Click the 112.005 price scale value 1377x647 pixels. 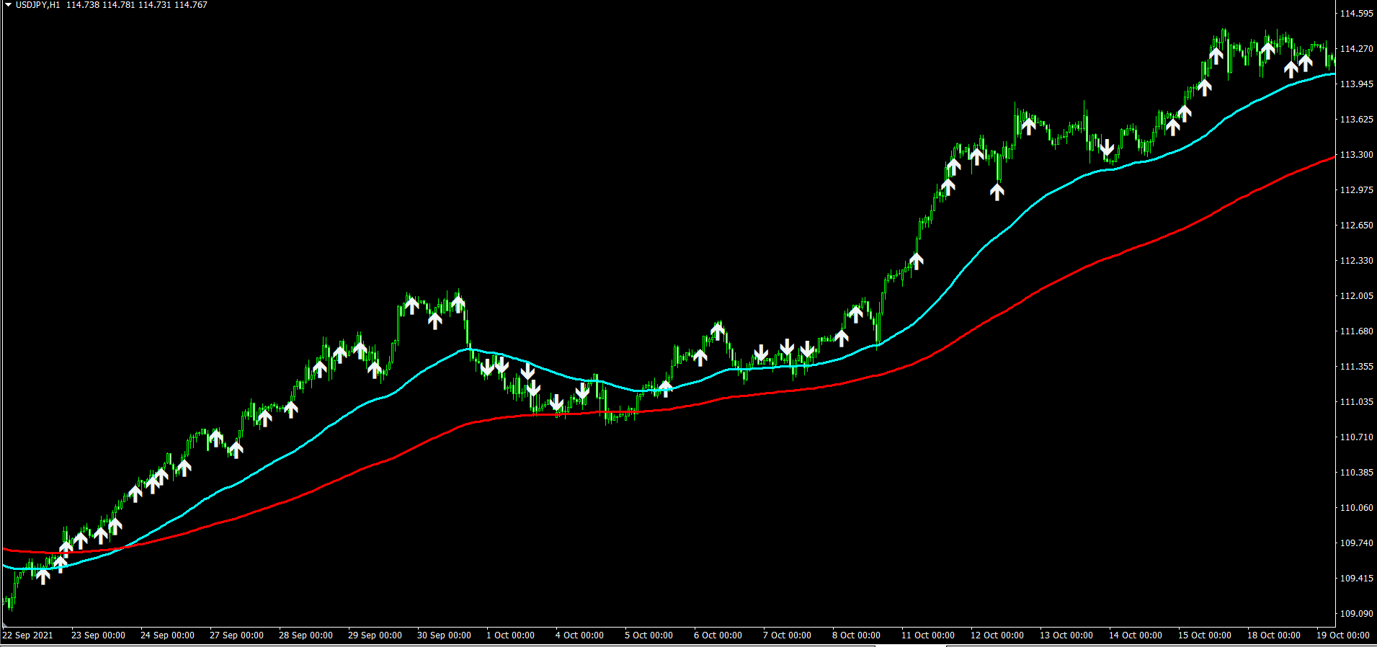tap(1356, 296)
